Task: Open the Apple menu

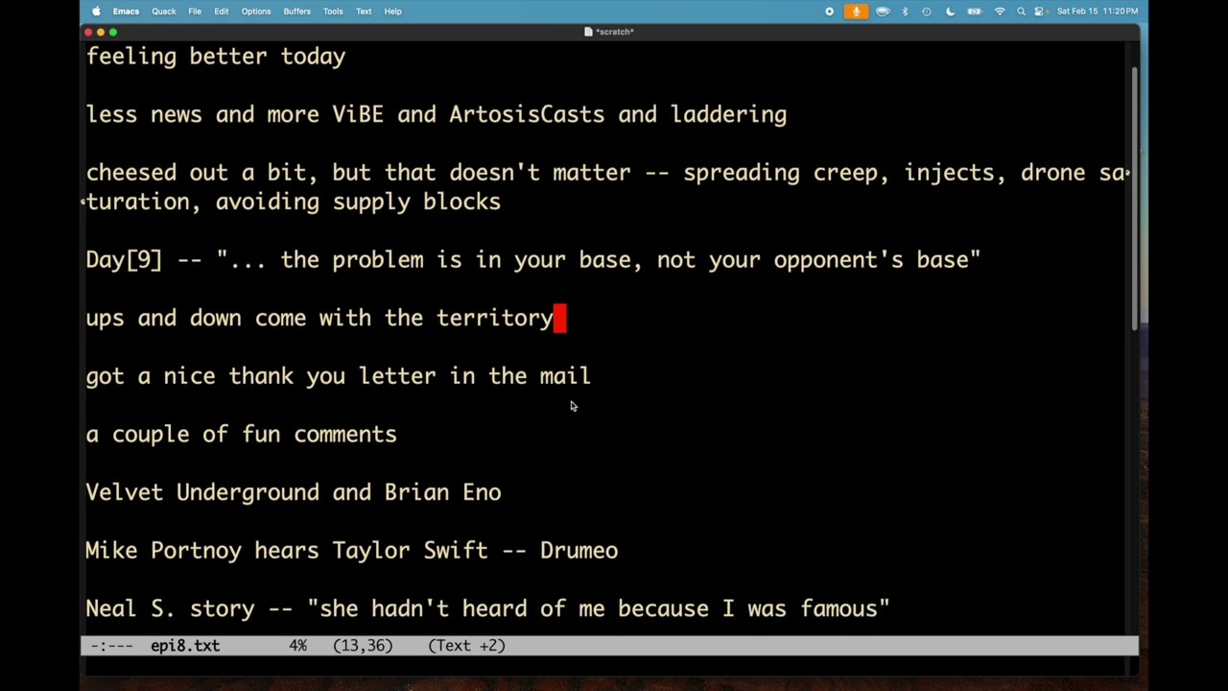Action: 96,12
